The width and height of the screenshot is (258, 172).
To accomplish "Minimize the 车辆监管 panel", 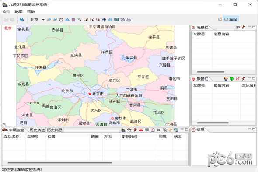I will coord(182,129).
